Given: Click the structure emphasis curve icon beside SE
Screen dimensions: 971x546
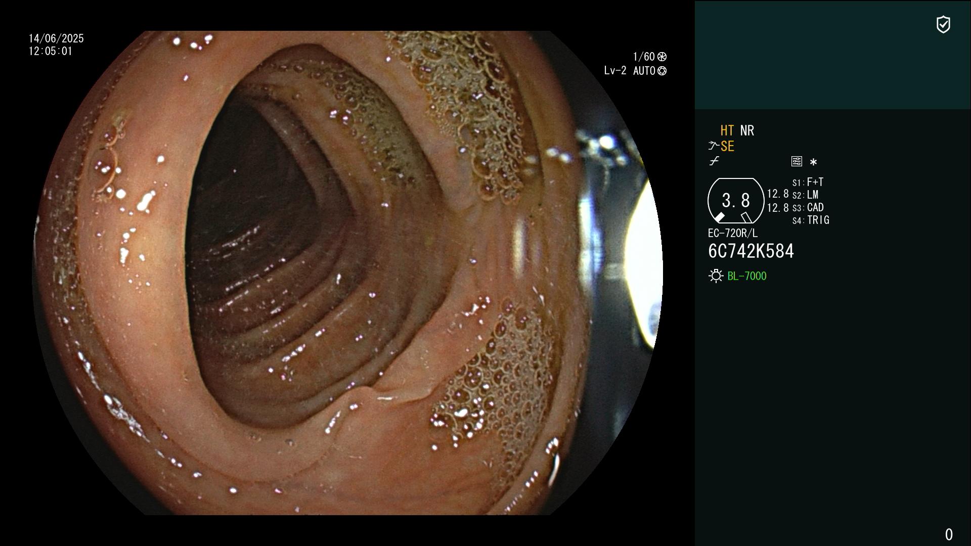Looking at the screenshot, I should 713,146.
